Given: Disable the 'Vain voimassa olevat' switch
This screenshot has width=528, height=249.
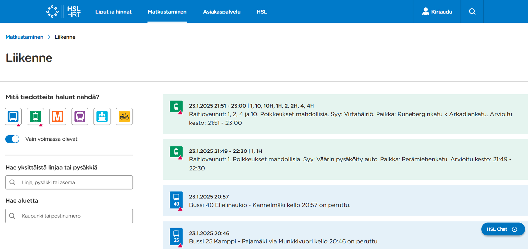Looking at the screenshot, I should (13, 139).
